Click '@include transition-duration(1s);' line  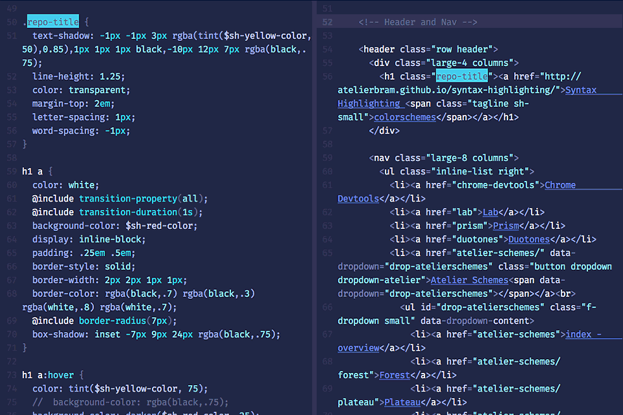[117, 212]
